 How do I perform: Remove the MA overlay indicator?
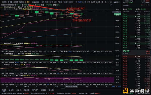click(x=12, y=9)
